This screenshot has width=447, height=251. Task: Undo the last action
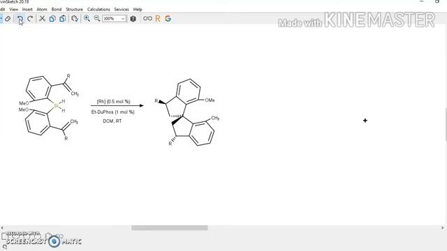point(20,19)
